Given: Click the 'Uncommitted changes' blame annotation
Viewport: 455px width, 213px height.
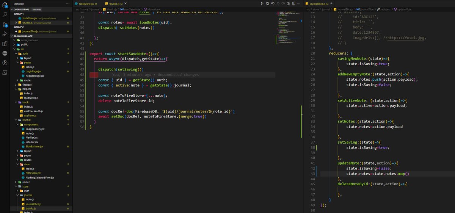Looking at the screenshot, I should pyautogui.click(x=178, y=75).
